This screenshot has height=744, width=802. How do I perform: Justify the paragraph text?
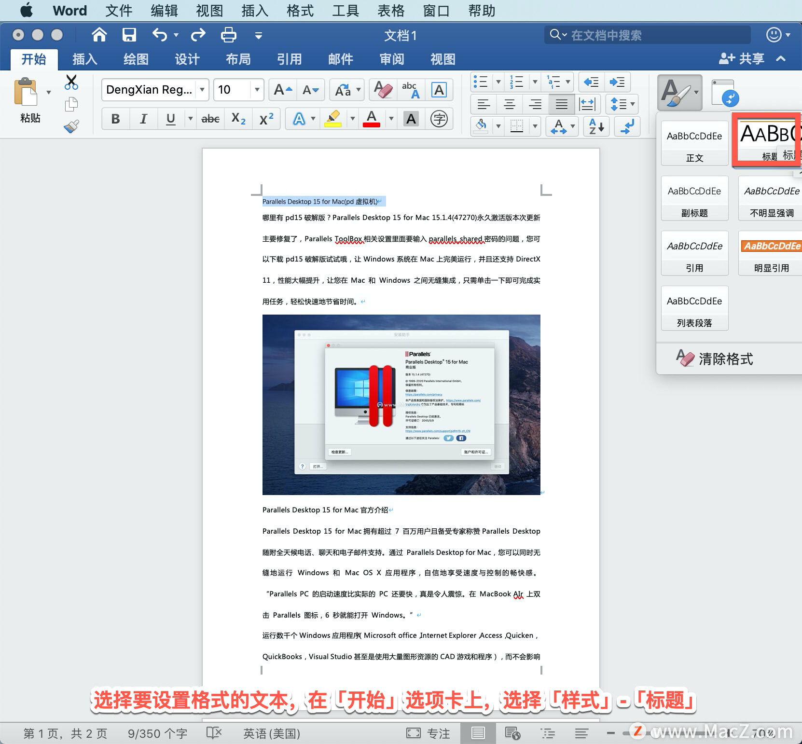561,104
